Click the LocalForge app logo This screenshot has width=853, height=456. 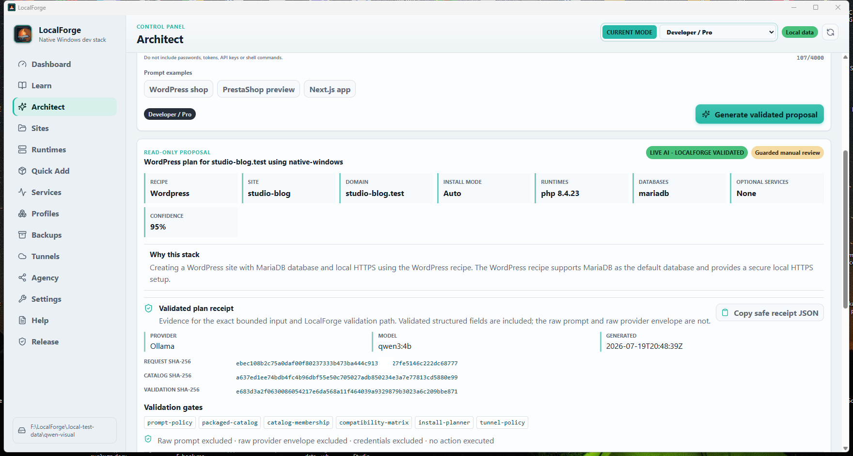click(x=23, y=34)
